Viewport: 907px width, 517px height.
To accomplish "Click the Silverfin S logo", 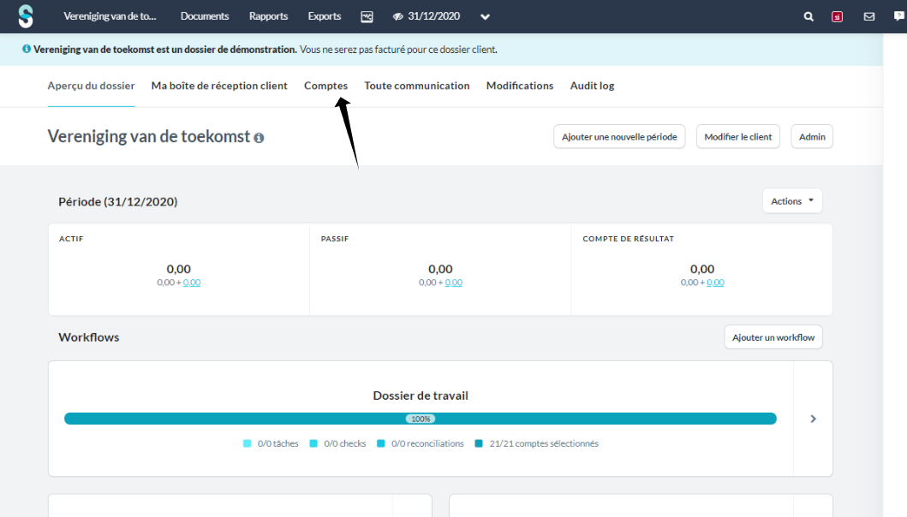I will pos(26,16).
